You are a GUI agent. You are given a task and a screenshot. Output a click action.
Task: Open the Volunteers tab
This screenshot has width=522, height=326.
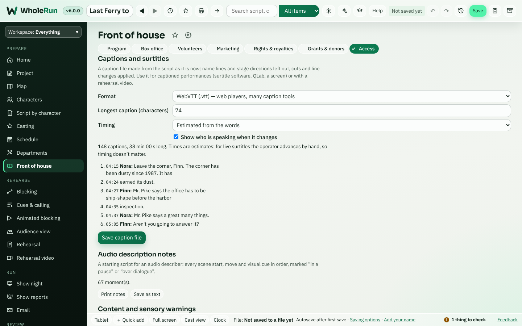187,49
